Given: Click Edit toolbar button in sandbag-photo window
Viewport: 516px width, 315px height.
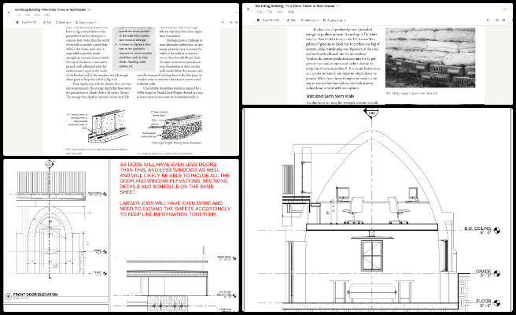Looking at the screenshot, I should pyautogui.click(x=292, y=20).
